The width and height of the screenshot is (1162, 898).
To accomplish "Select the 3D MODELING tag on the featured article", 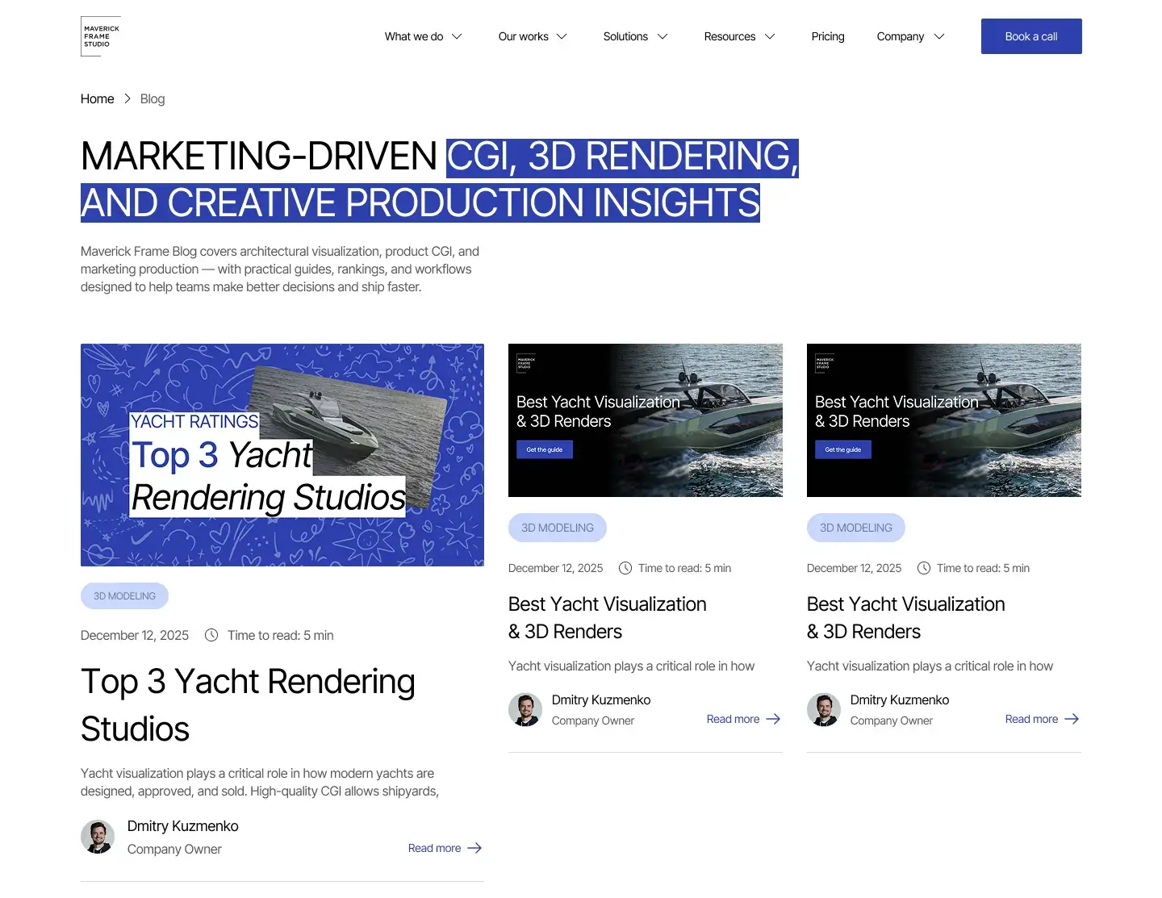I will [124, 596].
